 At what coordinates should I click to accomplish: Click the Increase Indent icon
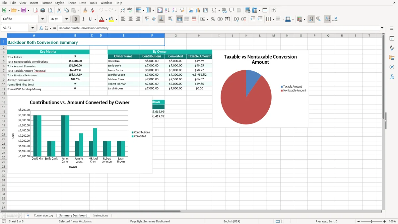(x=253, y=19)
